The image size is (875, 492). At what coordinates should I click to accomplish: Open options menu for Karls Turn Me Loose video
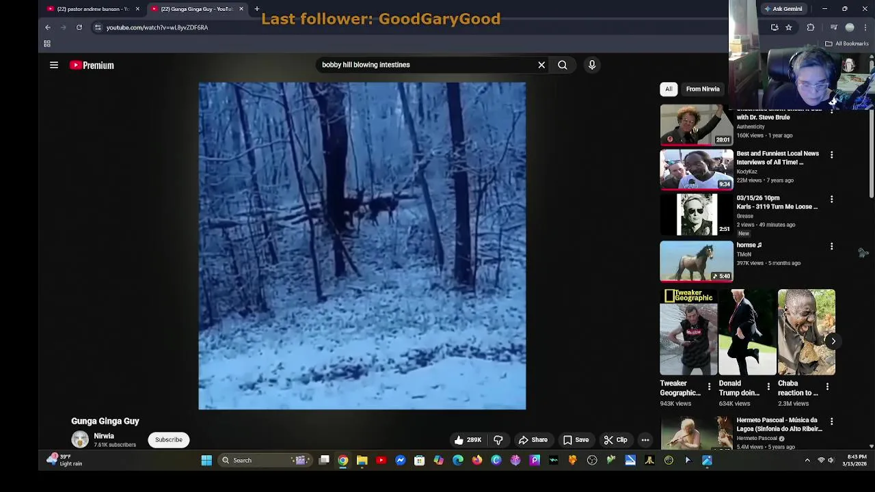(831, 200)
